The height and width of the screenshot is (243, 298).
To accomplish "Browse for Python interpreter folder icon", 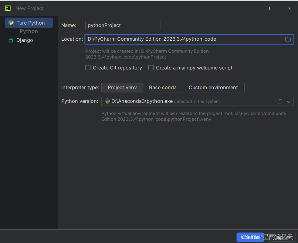I will pos(279,101).
